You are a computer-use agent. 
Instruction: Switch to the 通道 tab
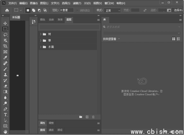51,130
